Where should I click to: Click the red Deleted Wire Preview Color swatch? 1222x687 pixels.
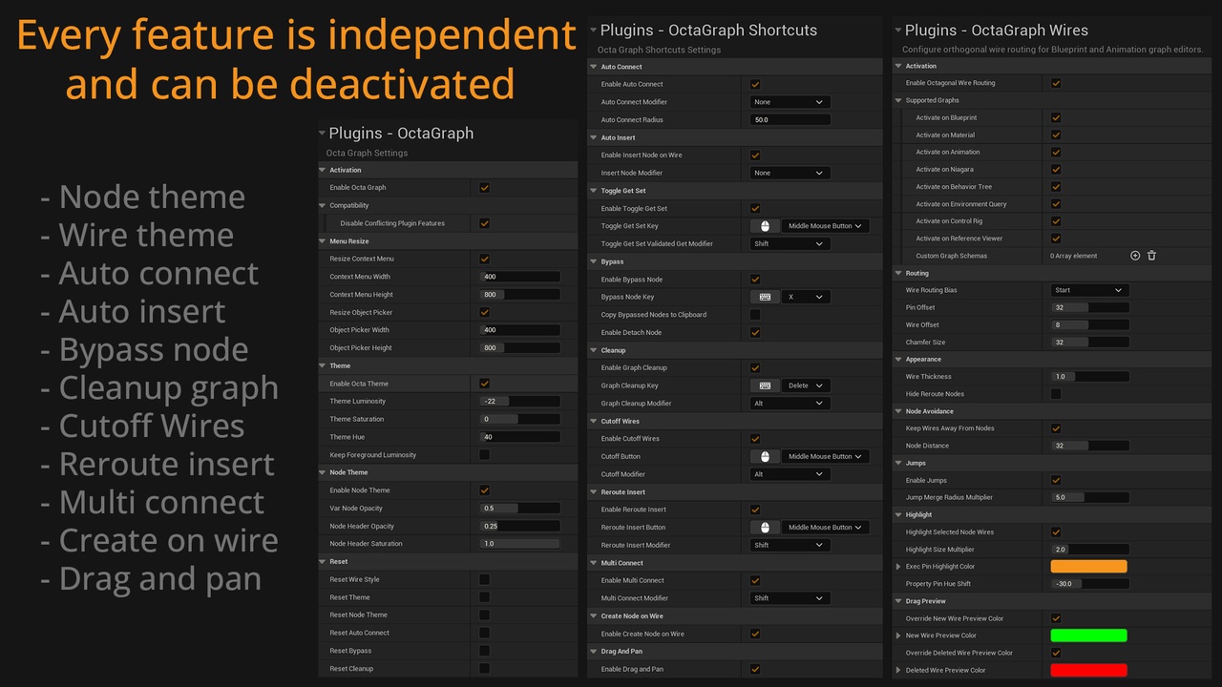point(1088,670)
